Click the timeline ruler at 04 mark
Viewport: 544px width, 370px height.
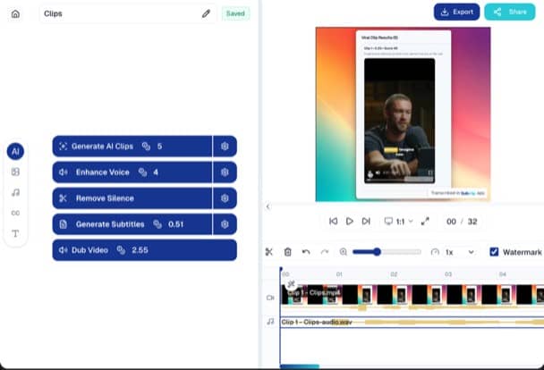tap(502, 274)
